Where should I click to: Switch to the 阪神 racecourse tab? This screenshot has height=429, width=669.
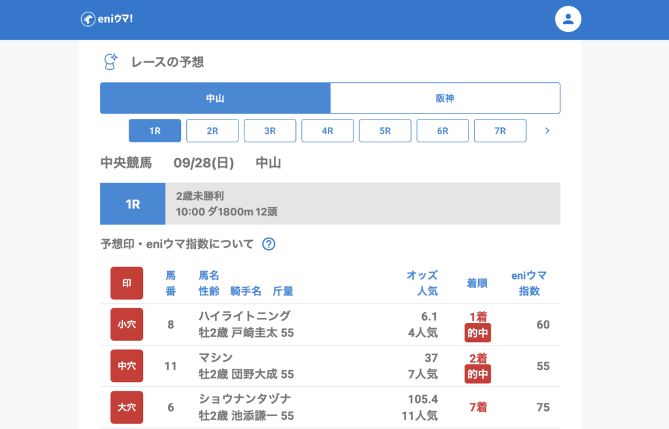tap(445, 98)
